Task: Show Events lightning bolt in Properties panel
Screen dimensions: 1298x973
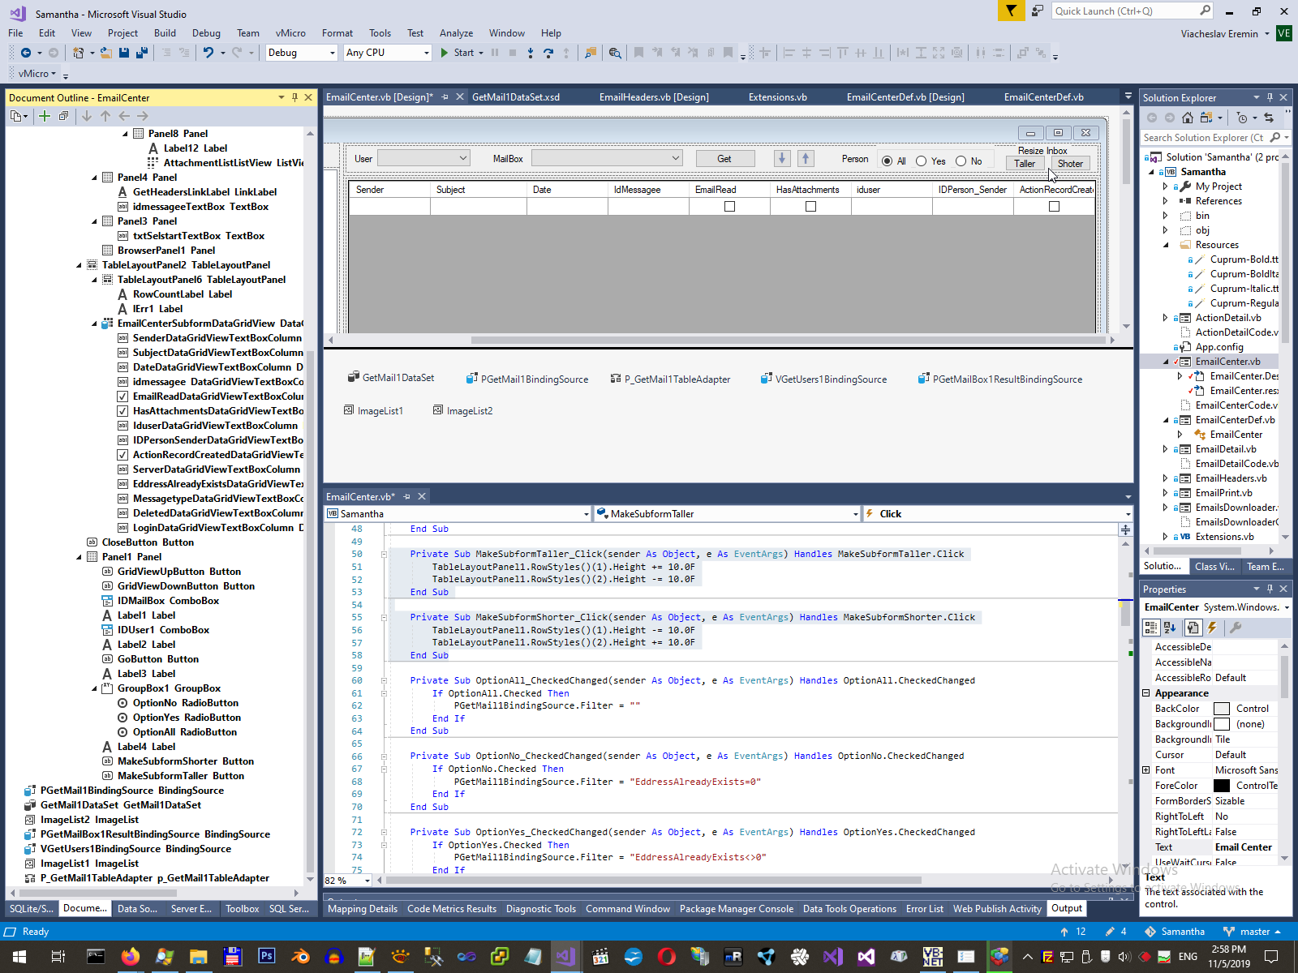Action: 1212,628
